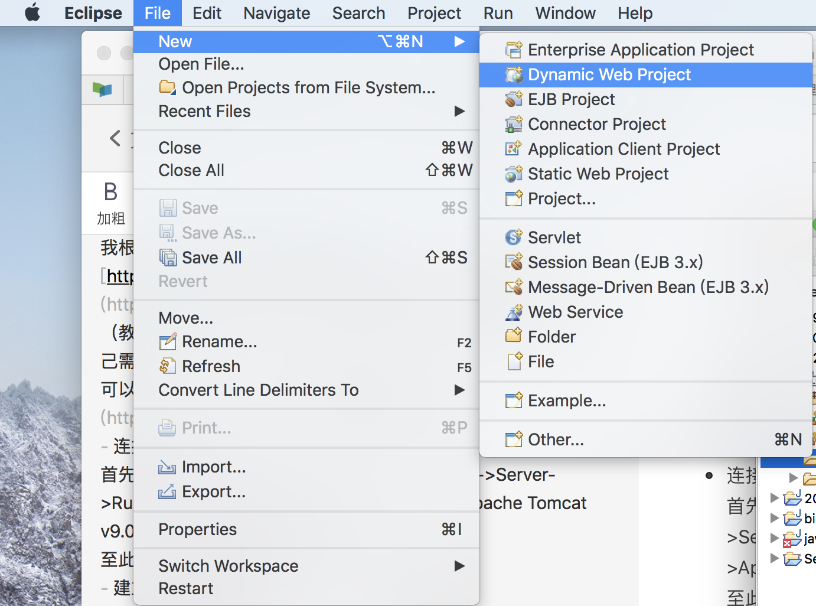Screen dimensions: 816x606
Task: Click the bold B 加粗 button
Action: [110, 203]
